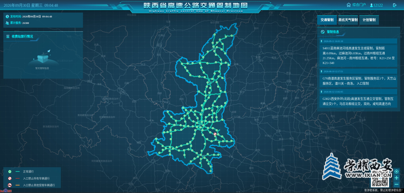
Task: Open the G70商漫高速 service area notice
Action: (358, 81)
